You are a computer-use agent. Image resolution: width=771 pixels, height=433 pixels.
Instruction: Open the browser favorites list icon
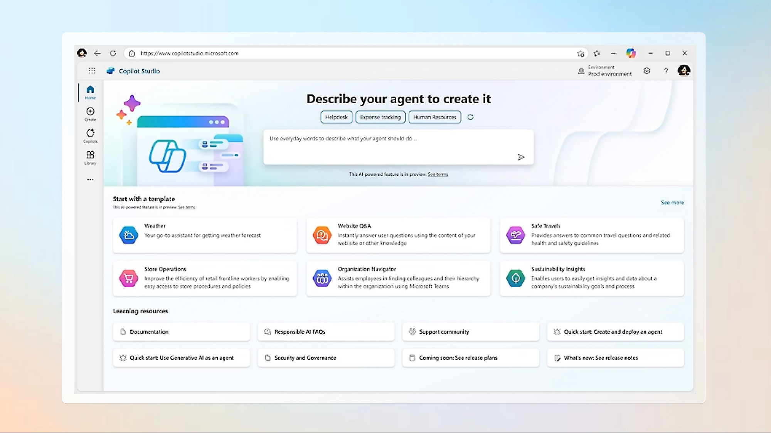597,53
